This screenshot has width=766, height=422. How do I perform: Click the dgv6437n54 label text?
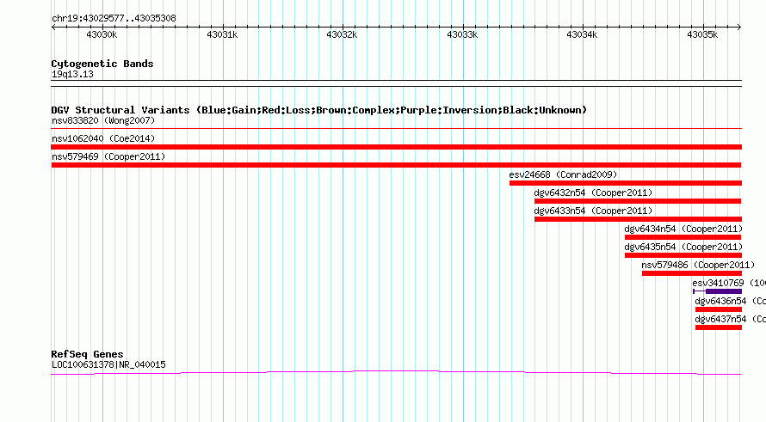(x=720, y=319)
